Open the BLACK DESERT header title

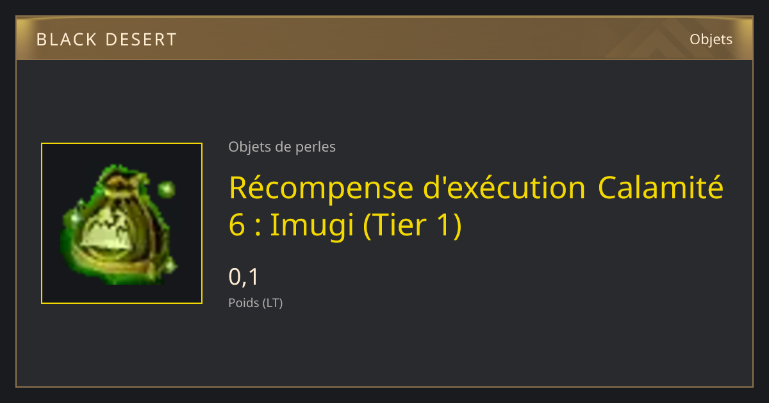[x=106, y=40]
